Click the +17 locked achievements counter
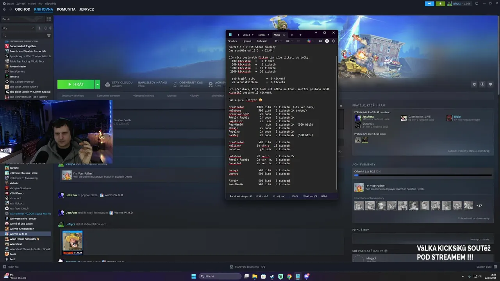 pyautogui.click(x=479, y=206)
